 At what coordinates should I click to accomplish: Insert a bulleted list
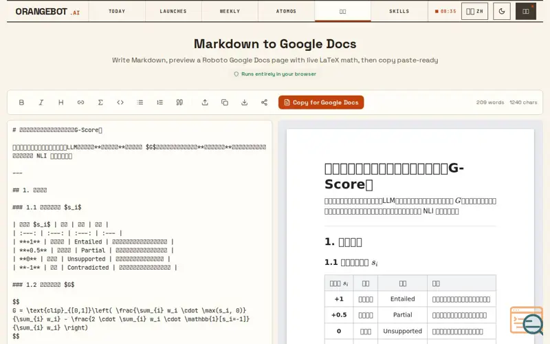[x=140, y=103]
